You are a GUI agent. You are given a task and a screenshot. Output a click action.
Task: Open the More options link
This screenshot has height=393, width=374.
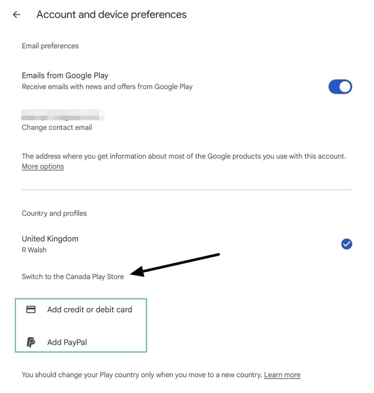pos(43,167)
